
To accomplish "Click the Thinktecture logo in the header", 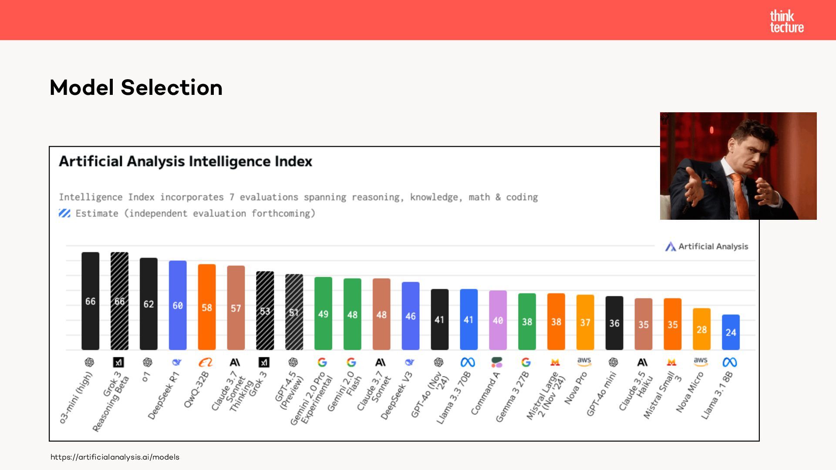I will click(786, 21).
